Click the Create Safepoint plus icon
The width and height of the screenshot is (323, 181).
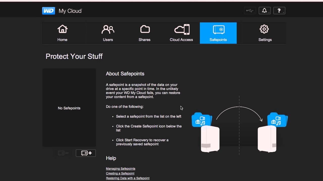[x=86, y=153]
